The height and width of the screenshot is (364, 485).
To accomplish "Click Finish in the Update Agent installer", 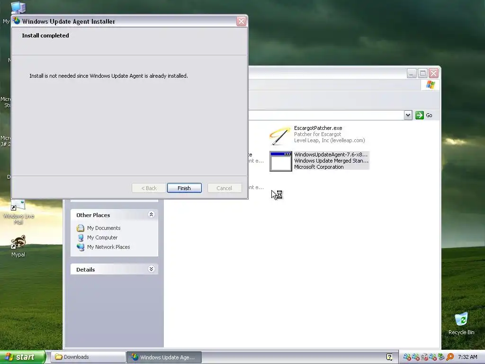I will pyautogui.click(x=184, y=188).
